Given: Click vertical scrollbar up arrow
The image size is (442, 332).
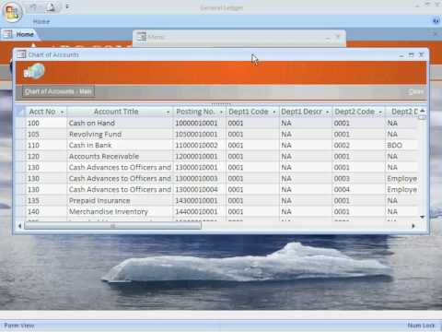Looking at the screenshot, I should click(x=423, y=111).
